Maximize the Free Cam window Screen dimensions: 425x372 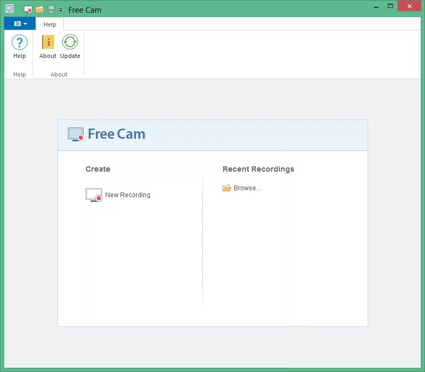(390, 6)
